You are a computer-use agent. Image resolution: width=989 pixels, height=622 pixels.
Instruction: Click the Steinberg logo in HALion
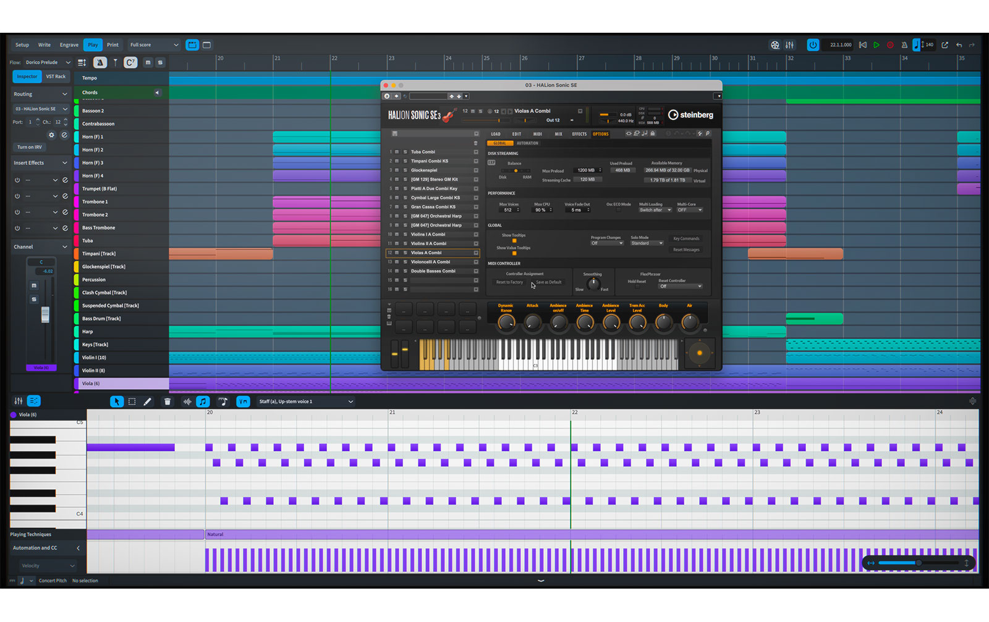click(690, 115)
